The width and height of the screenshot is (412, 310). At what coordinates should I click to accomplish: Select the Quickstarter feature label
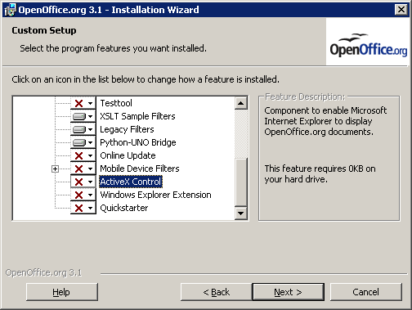(124, 208)
